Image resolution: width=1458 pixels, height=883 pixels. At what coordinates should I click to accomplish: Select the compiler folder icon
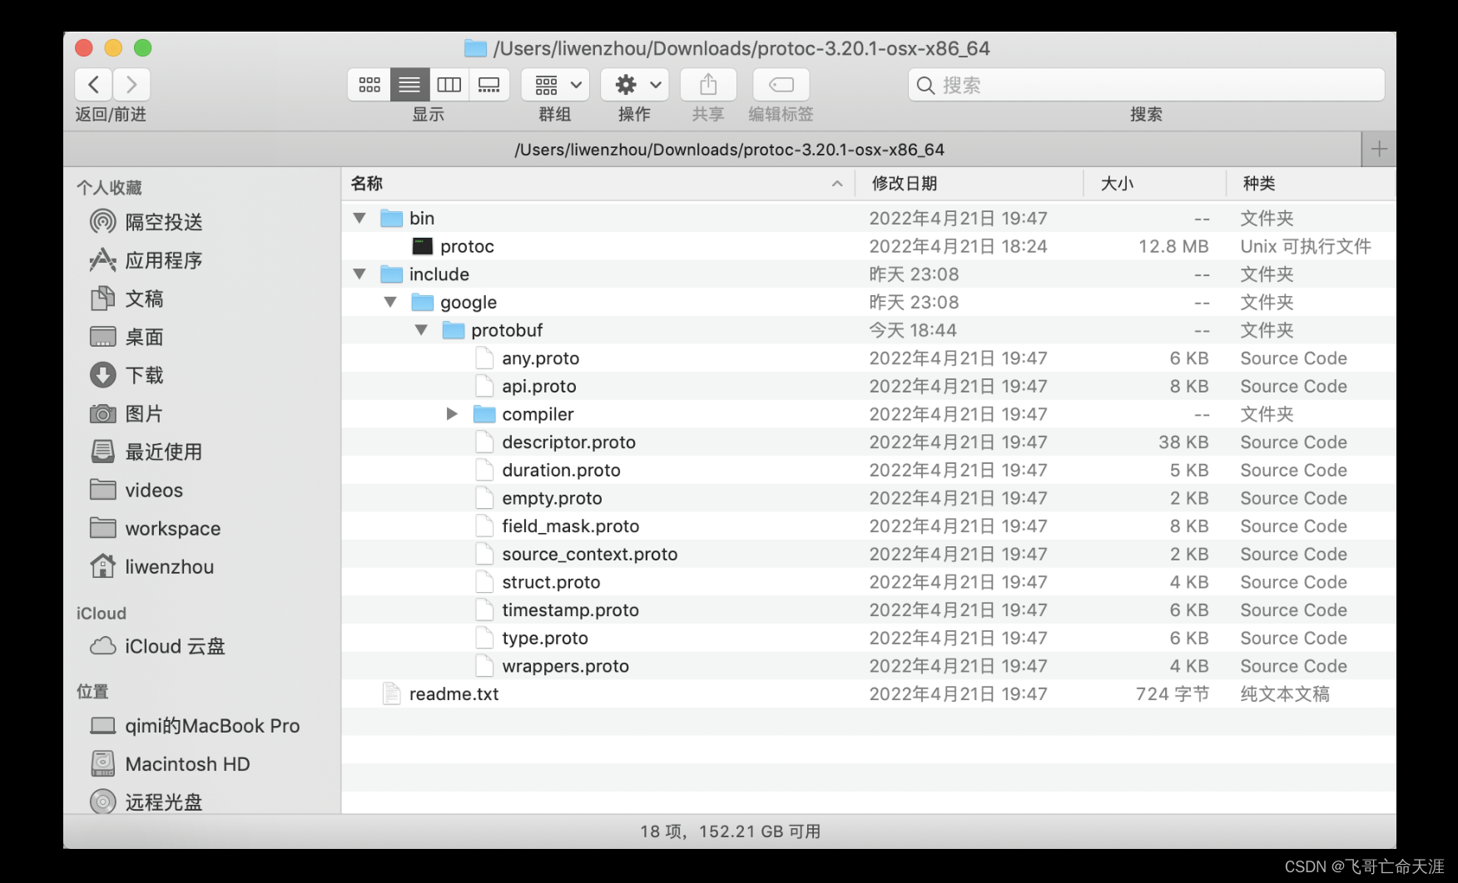(484, 413)
